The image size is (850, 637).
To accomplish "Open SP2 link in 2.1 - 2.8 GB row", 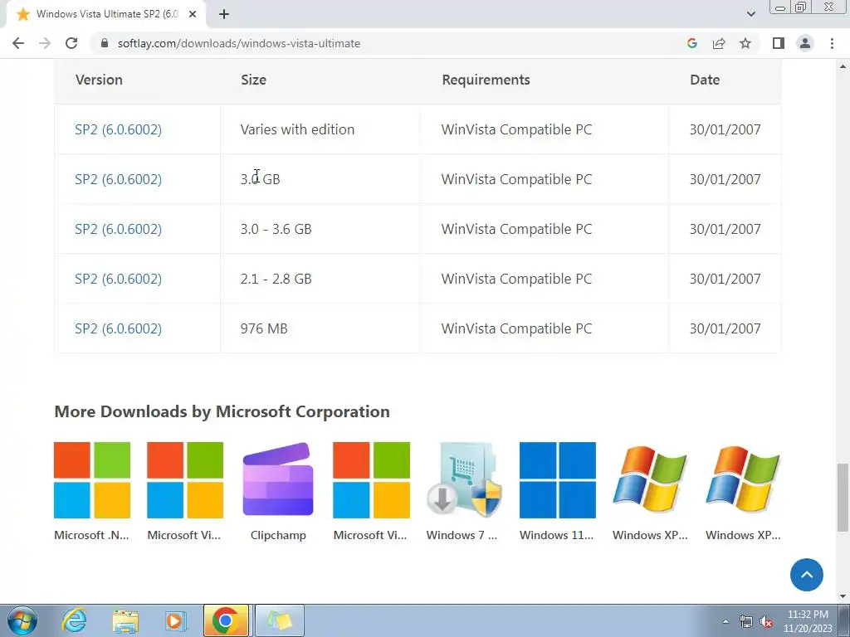I will (118, 279).
